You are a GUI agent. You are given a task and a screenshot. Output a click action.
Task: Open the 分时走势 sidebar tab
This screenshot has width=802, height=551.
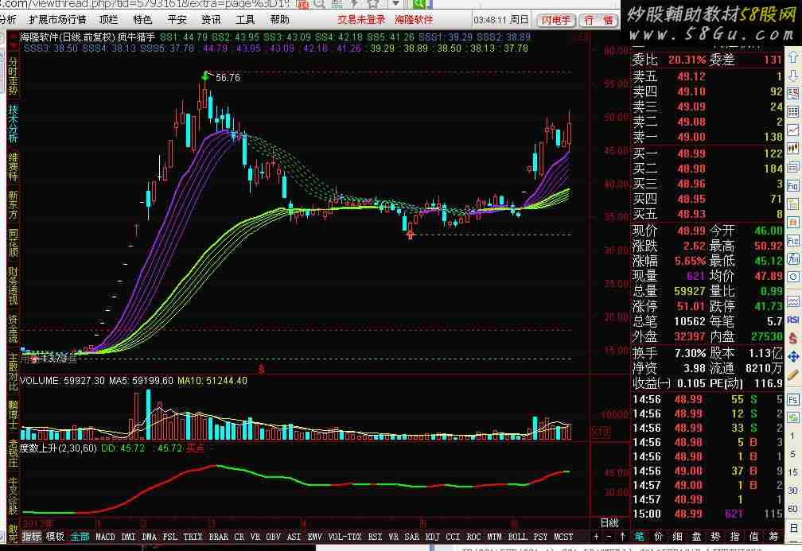click(13, 76)
